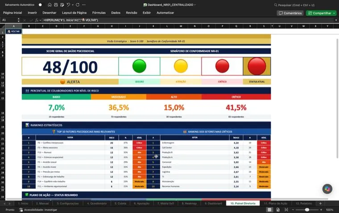Click the zoom out minus button
Image resolution: width=339 pixels, height=213 pixels.
[x=293, y=210]
